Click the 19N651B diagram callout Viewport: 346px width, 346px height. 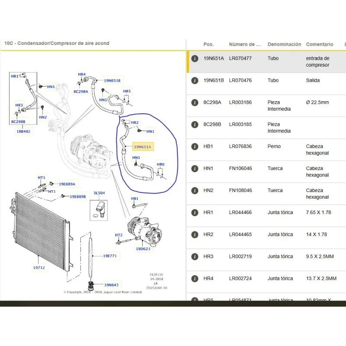(112, 80)
